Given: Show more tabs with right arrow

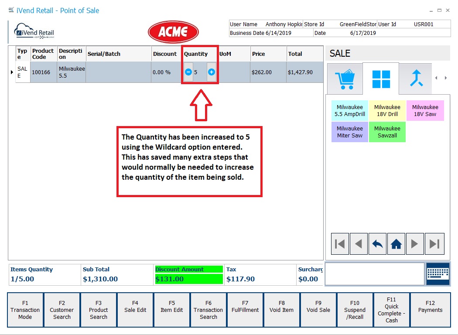Looking at the screenshot, I should pos(446,78).
